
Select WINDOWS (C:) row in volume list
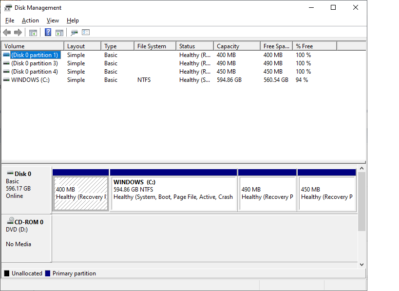click(30, 80)
